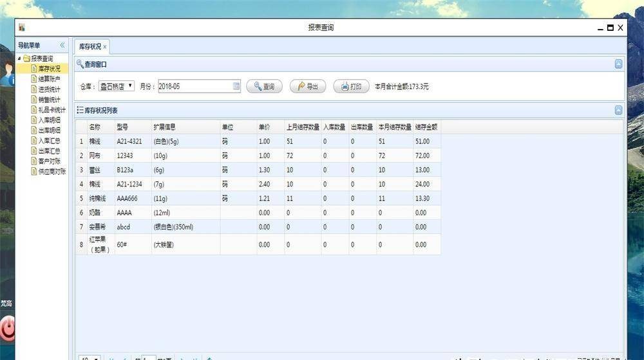Viewport: 644px width, 360px height.
Task: Open 销售统计 report in sidebar
Action: coord(49,99)
